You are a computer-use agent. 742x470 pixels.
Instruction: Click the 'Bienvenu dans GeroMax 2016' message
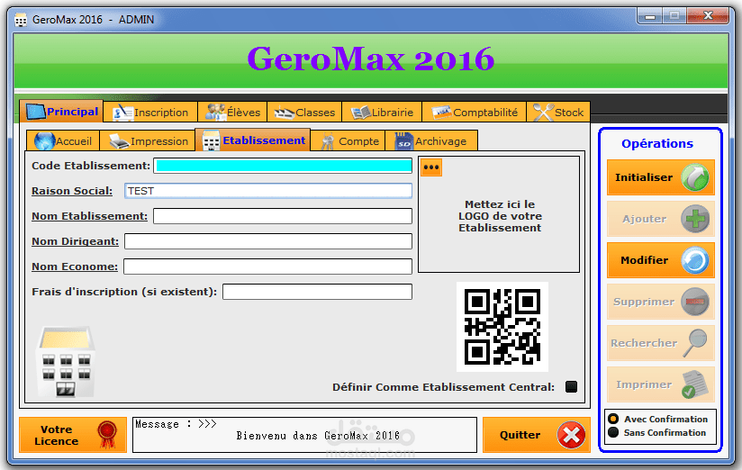318,436
